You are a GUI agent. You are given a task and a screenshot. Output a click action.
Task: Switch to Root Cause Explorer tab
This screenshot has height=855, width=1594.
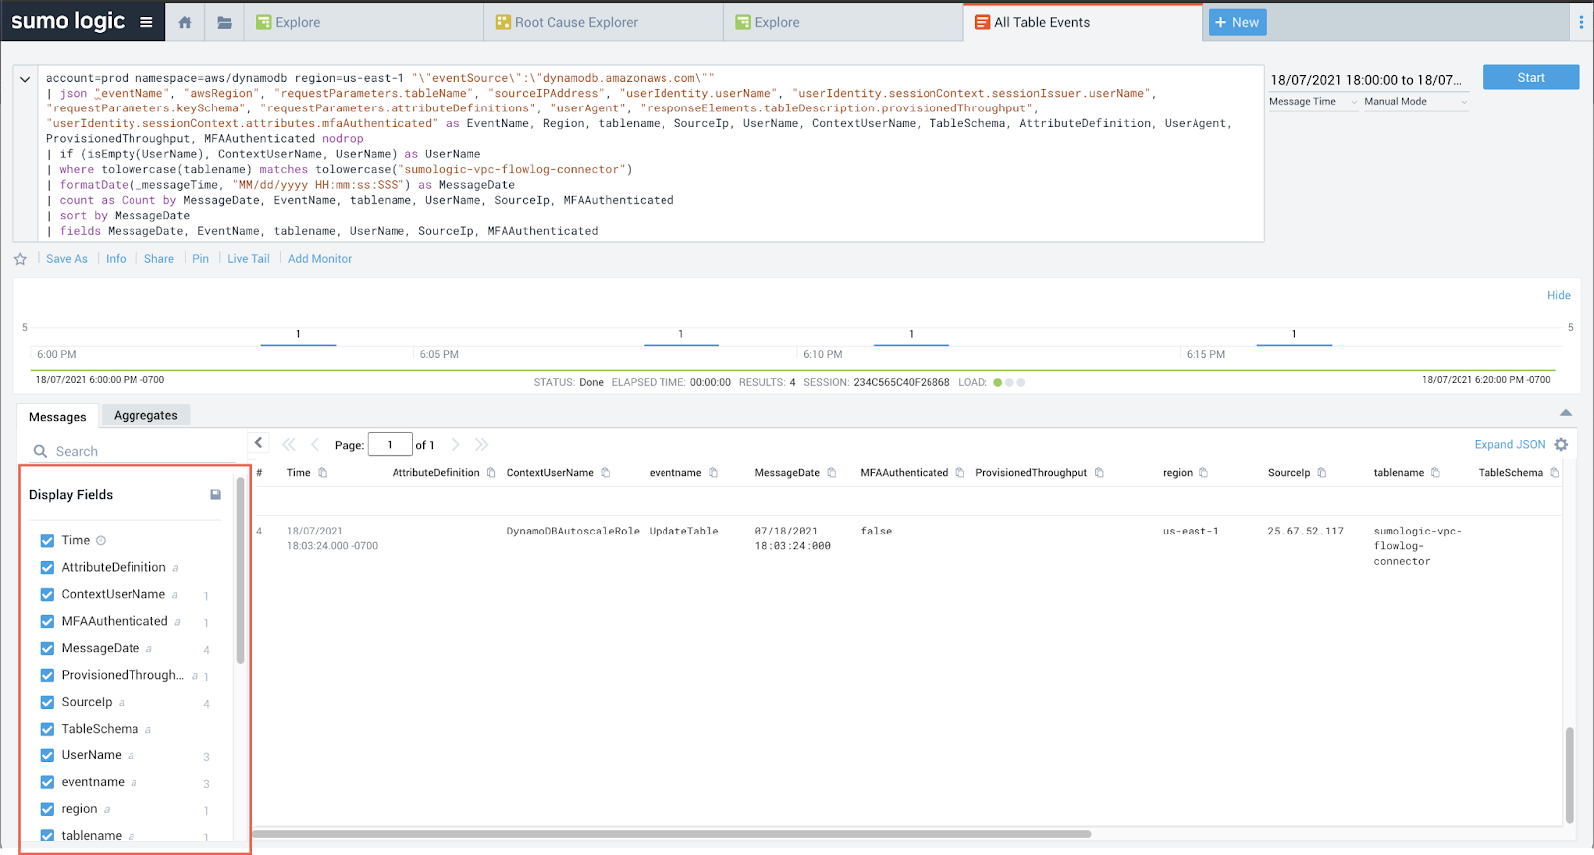click(x=604, y=22)
